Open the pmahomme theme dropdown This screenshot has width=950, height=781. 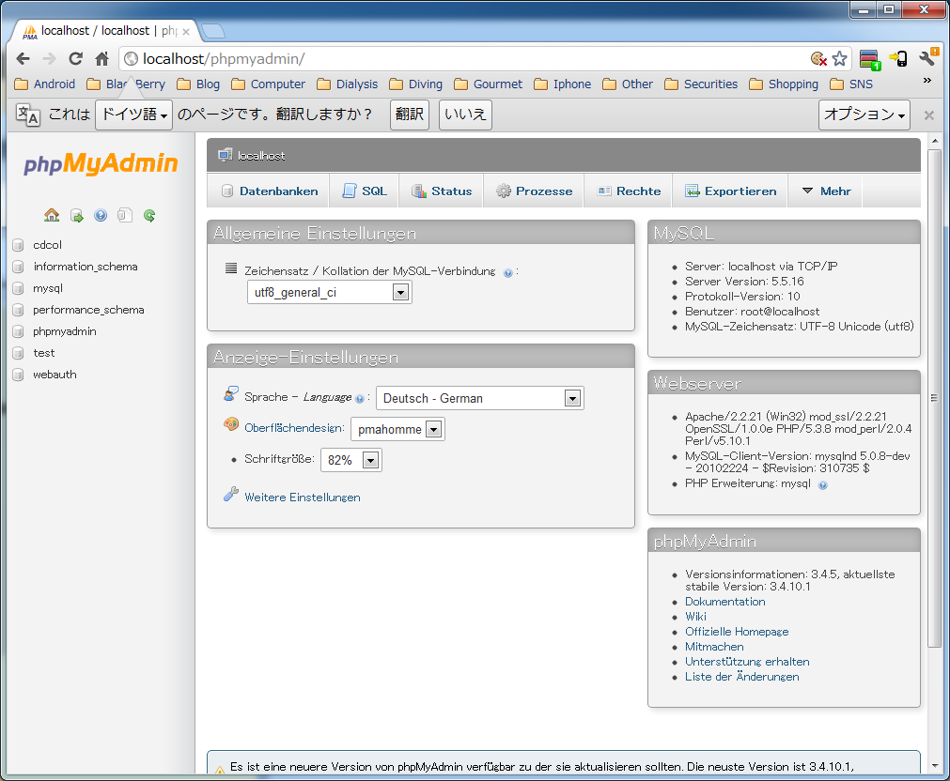[397, 429]
